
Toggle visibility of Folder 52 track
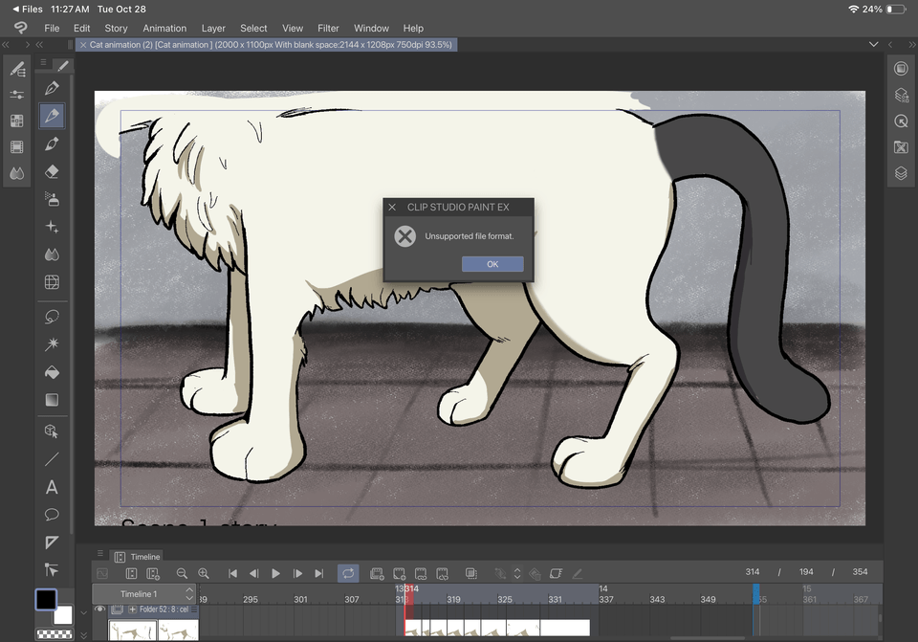point(100,609)
